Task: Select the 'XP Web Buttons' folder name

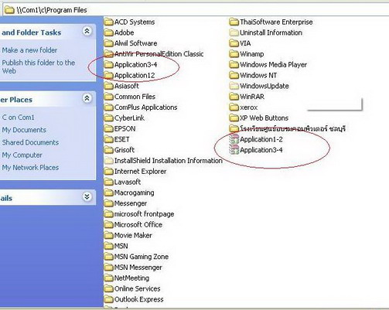Action: tap(264, 118)
